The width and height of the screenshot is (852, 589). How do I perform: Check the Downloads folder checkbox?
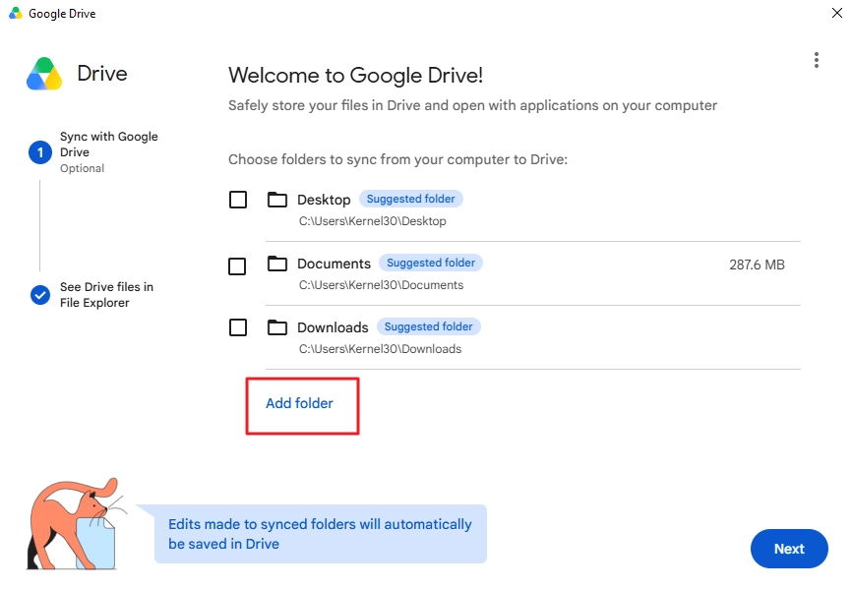(238, 327)
